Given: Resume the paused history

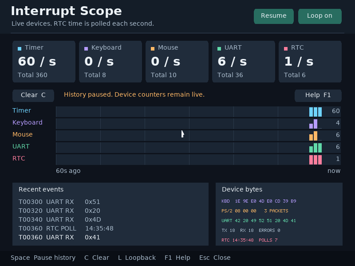Looking at the screenshot, I should click(x=273, y=16).
